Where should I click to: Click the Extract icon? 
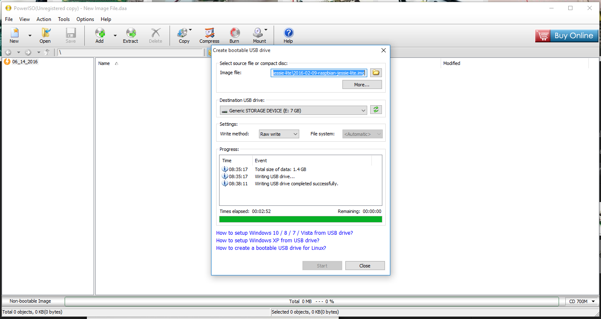coord(131,35)
